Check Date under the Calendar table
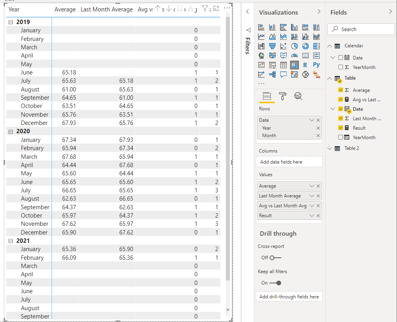Screen dimensions: 397x322 coord(341,58)
